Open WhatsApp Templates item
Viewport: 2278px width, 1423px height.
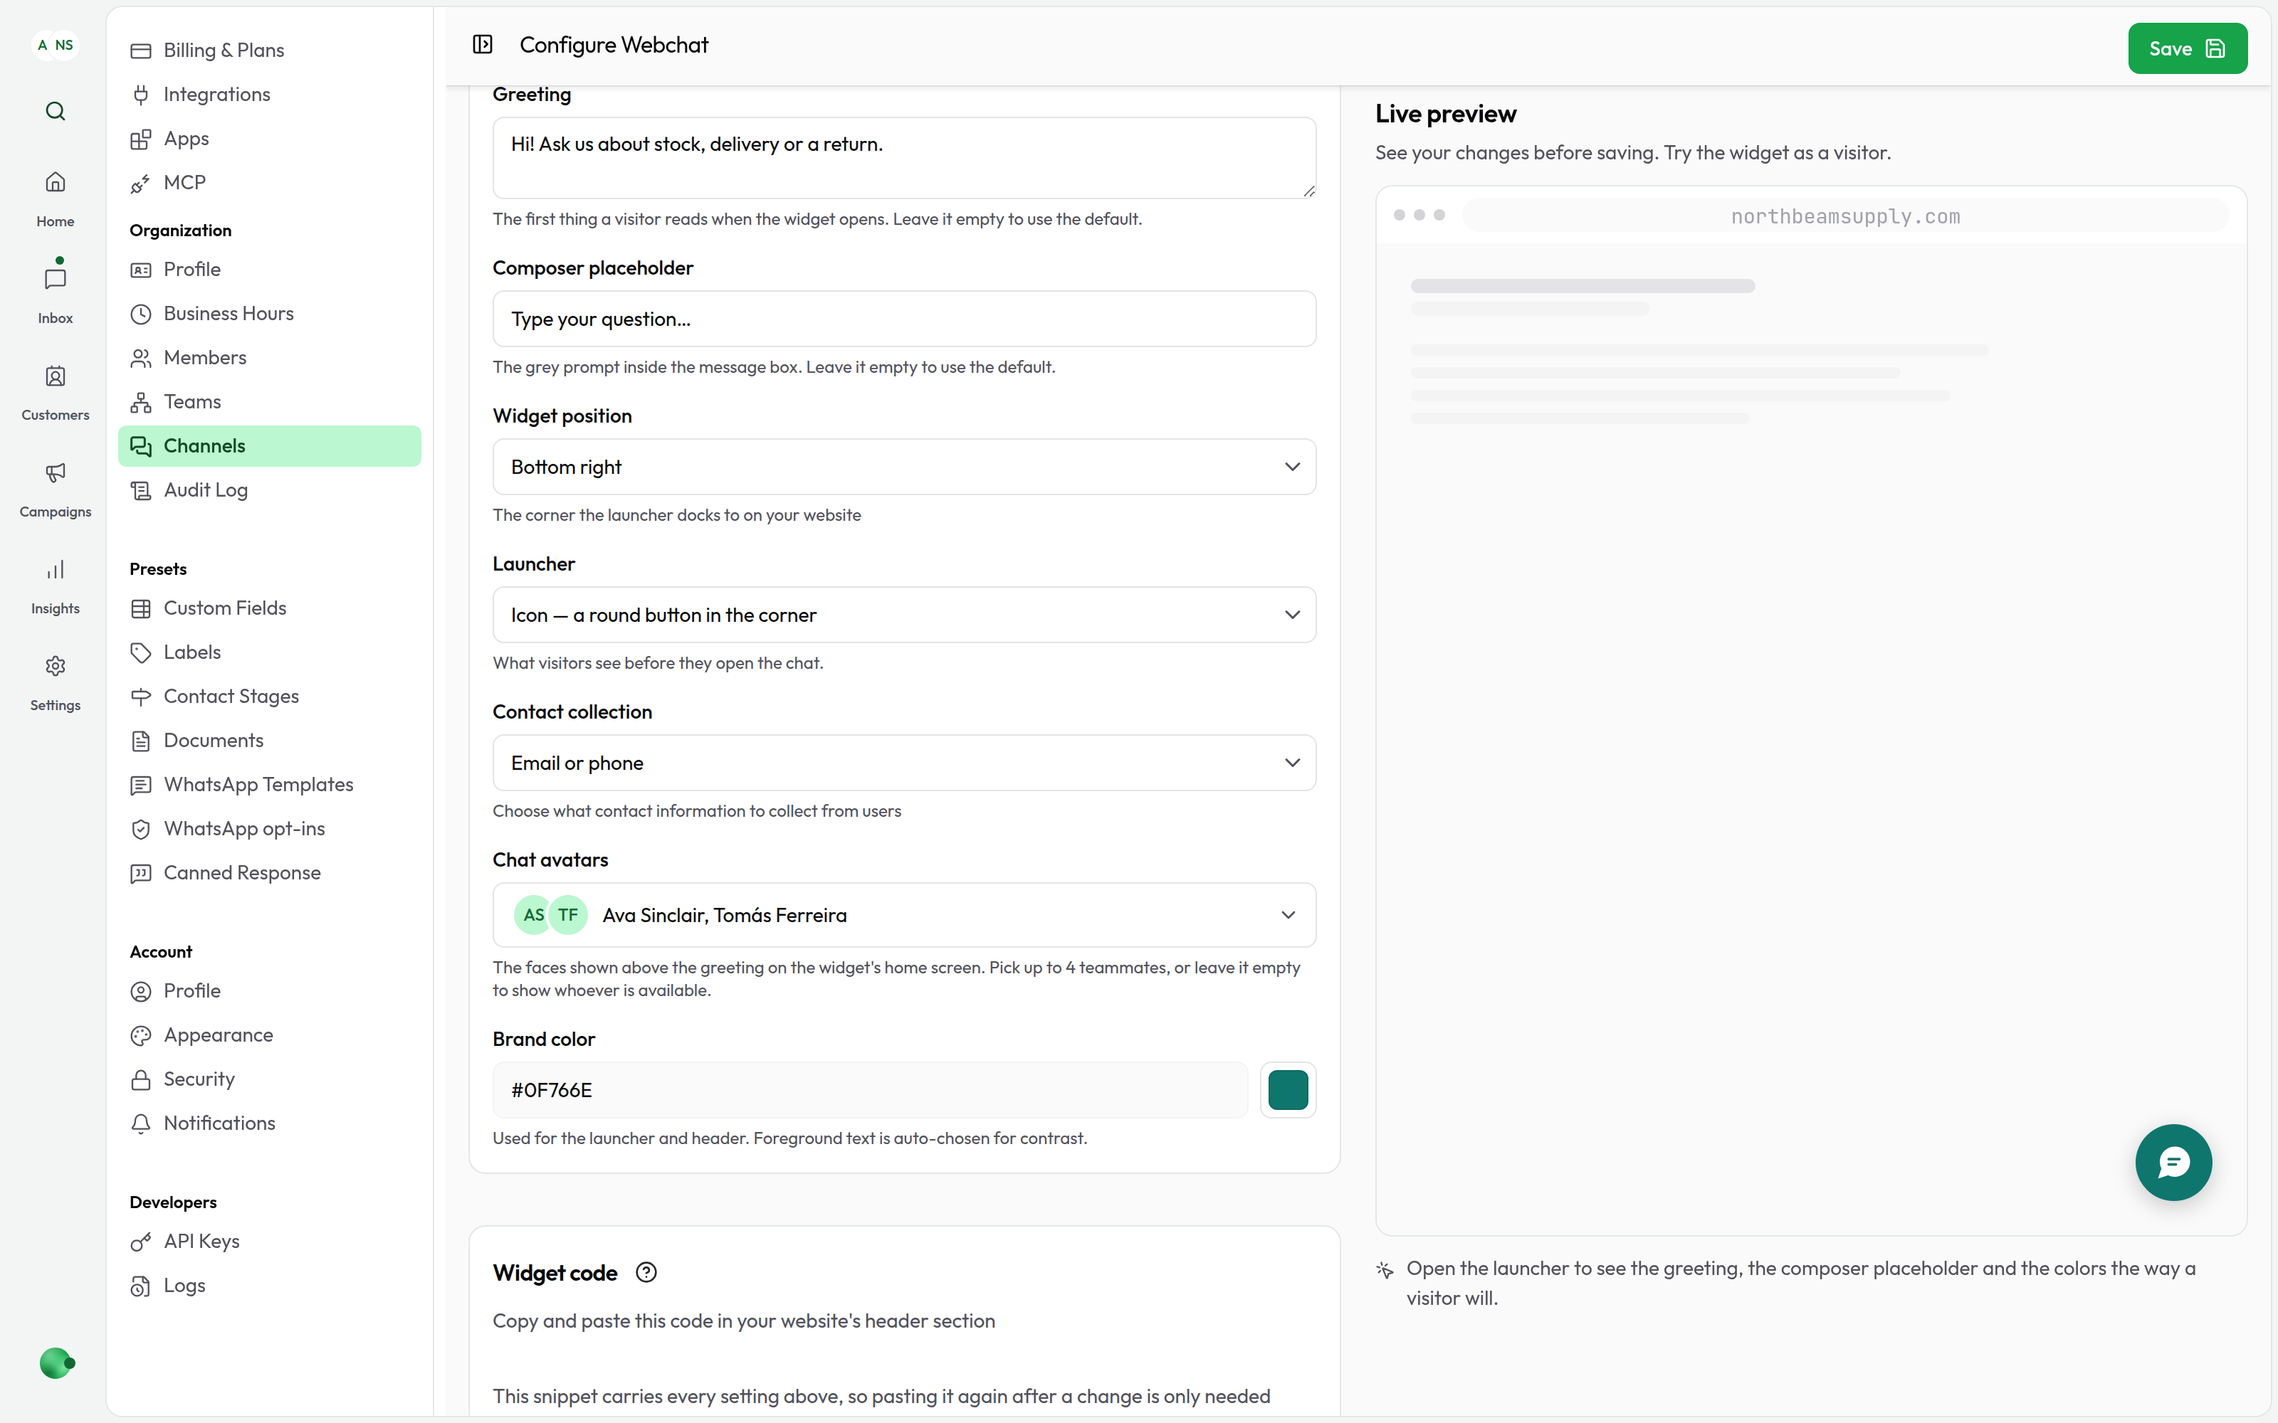269,784
